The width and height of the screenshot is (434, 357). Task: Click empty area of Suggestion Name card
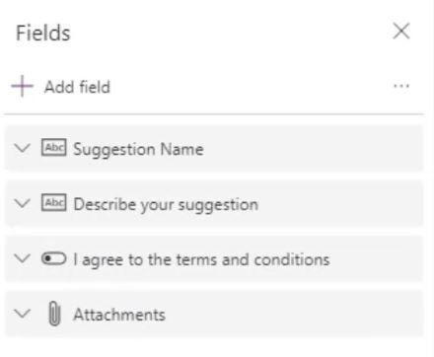click(x=313, y=148)
